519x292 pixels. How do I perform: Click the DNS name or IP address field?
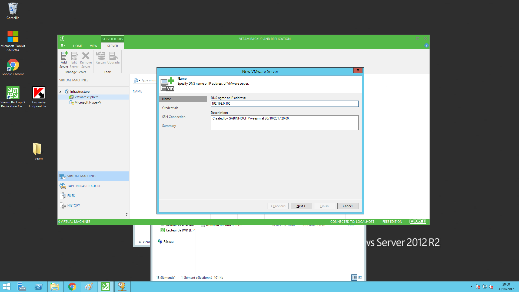[285, 104]
